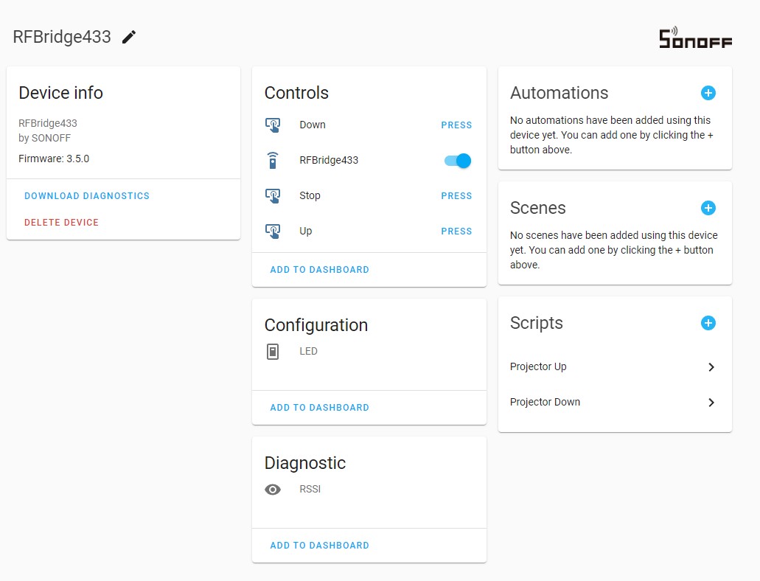
Task: Click the RSSI eye icon
Action: [x=273, y=490]
